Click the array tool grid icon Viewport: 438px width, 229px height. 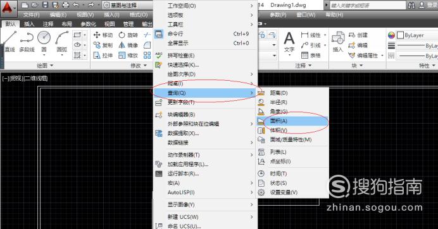click(x=147, y=56)
